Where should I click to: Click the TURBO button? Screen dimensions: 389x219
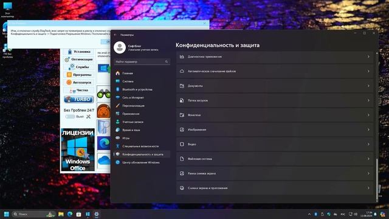[x=78, y=99]
